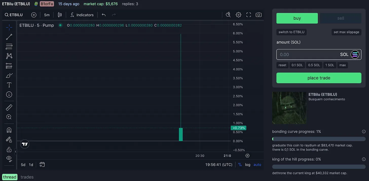Click the place trade button
The image size is (369, 181).
point(319,78)
